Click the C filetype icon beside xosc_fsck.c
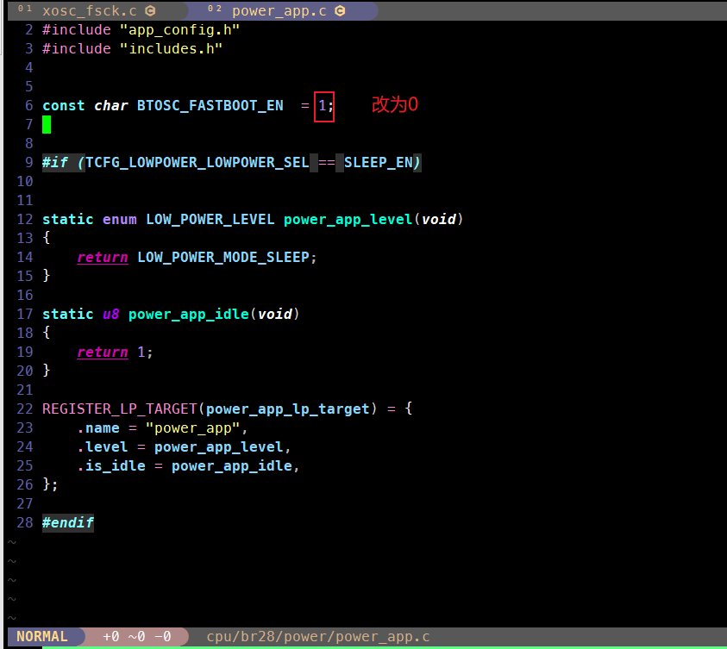727x649 pixels. pos(150,10)
